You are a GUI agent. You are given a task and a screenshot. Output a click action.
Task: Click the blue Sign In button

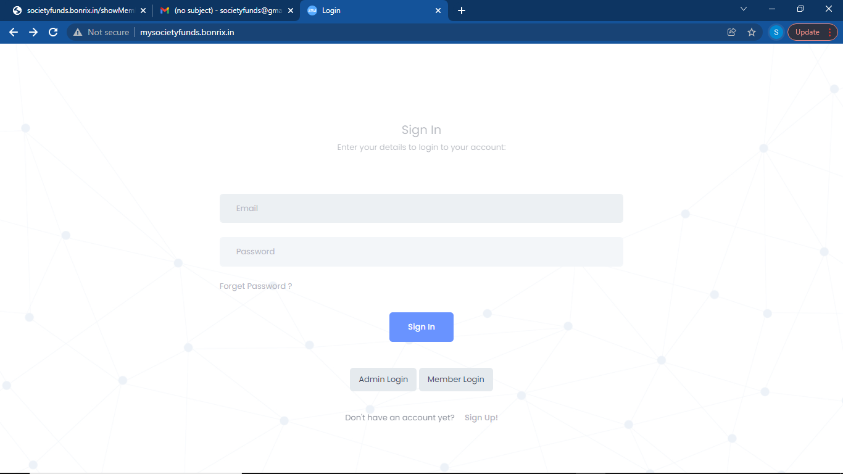coord(421,327)
